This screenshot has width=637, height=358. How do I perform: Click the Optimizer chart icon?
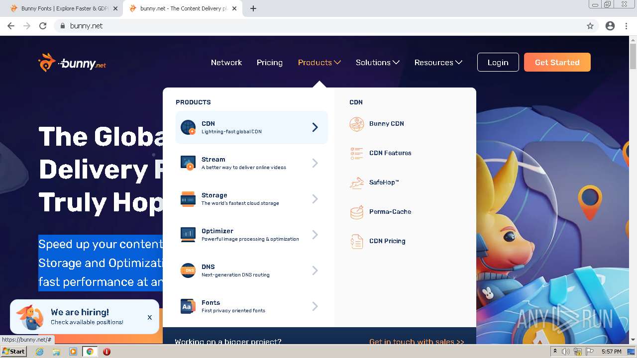188,235
